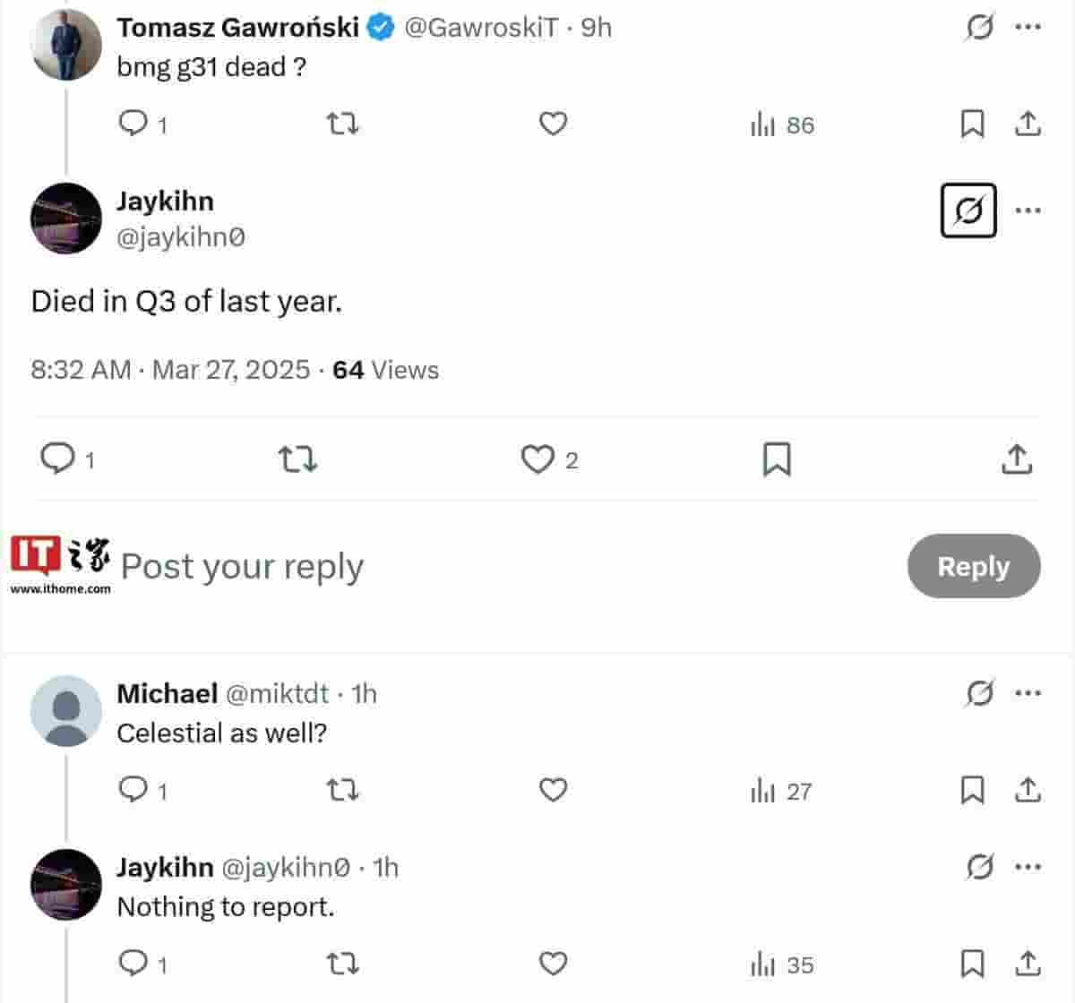
Task: Open Michael's default avatar
Action: (x=65, y=711)
